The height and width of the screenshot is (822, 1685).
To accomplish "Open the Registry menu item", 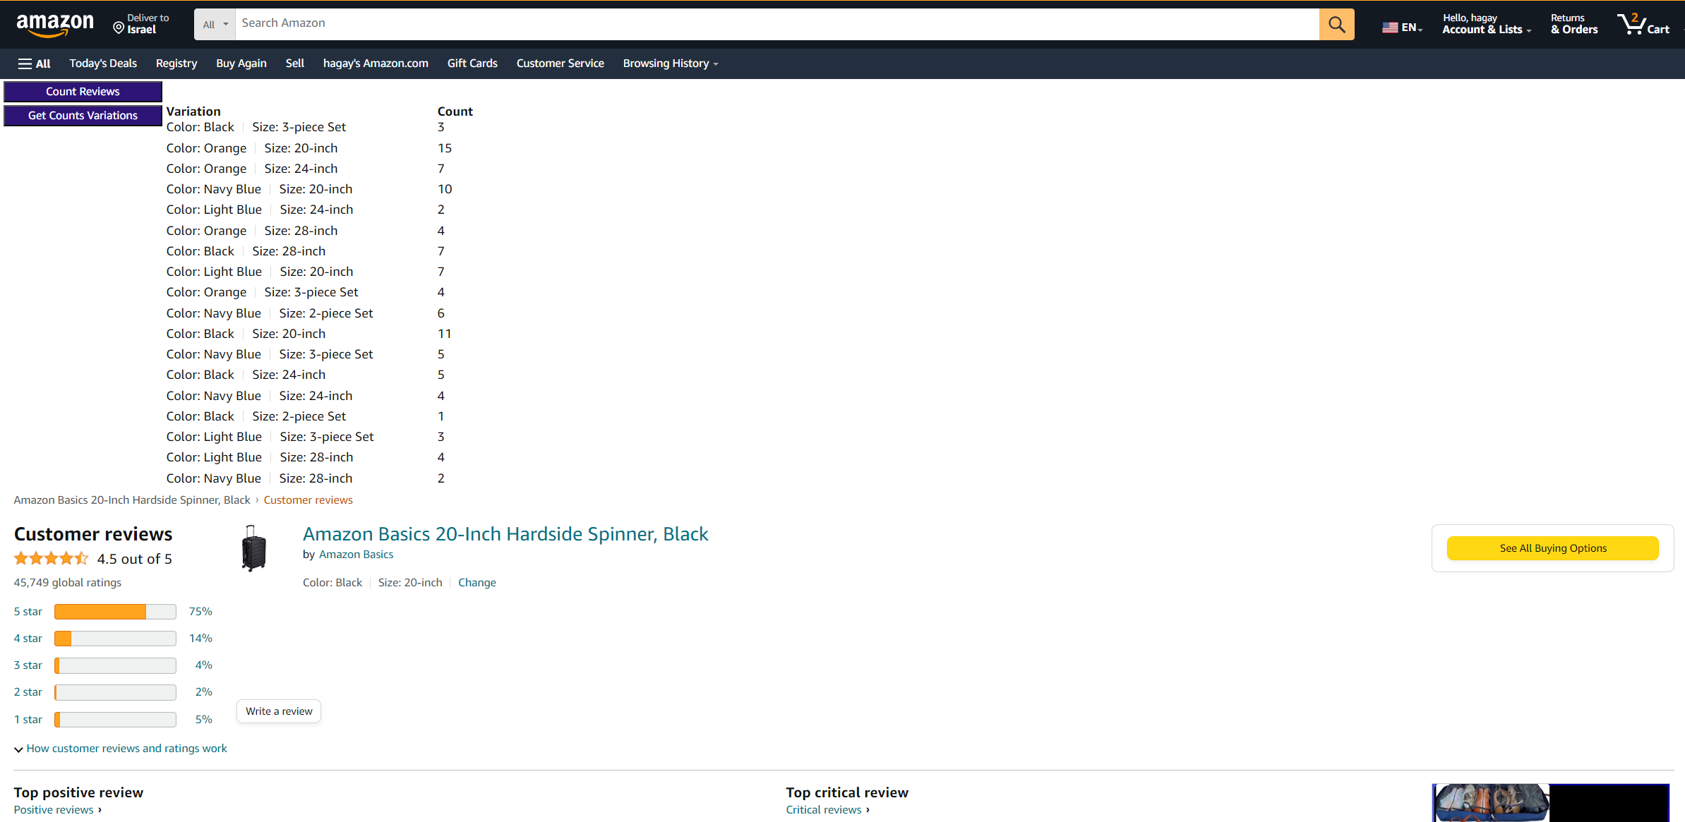I will coord(176,64).
